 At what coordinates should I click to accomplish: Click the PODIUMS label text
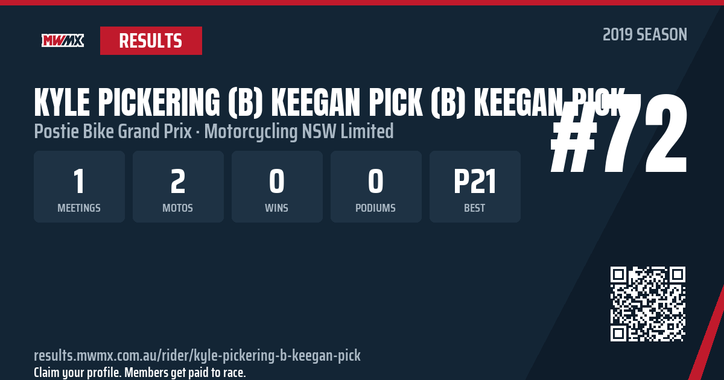(376, 208)
